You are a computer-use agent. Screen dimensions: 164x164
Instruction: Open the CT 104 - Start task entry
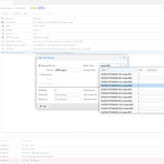82,145
